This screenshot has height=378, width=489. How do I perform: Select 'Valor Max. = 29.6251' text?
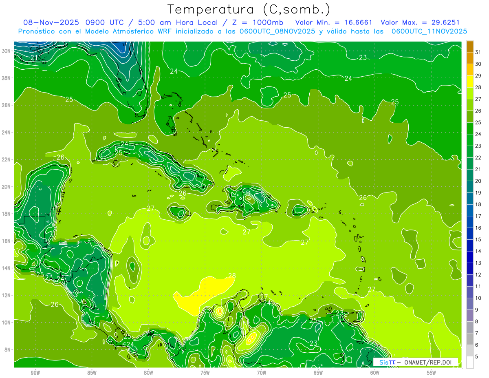[x=420, y=22]
